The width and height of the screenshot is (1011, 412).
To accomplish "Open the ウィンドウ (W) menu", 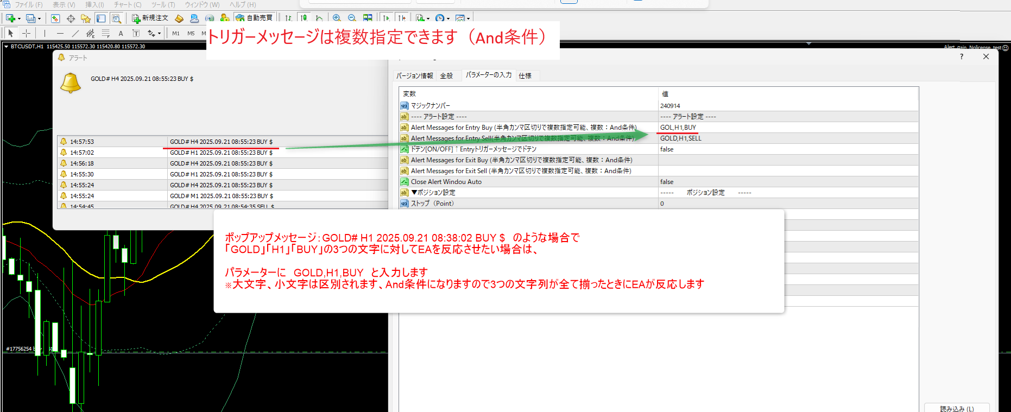I will click(x=202, y=4).
